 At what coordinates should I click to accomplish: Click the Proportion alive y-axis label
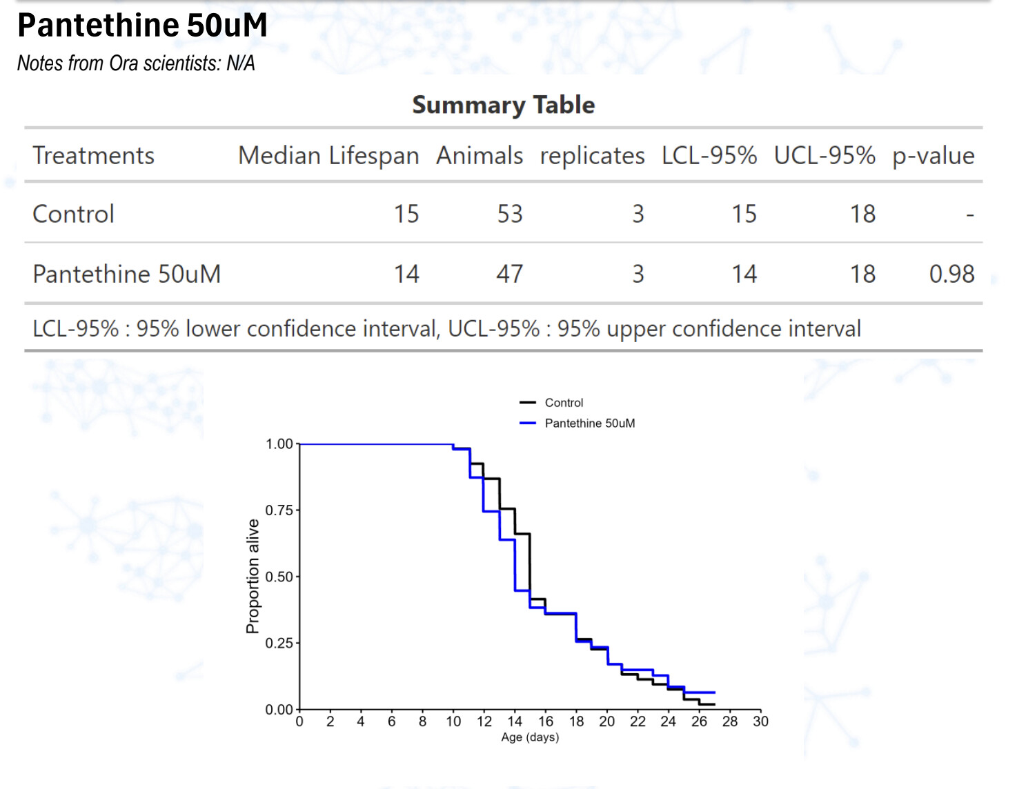tap(253, 577)
